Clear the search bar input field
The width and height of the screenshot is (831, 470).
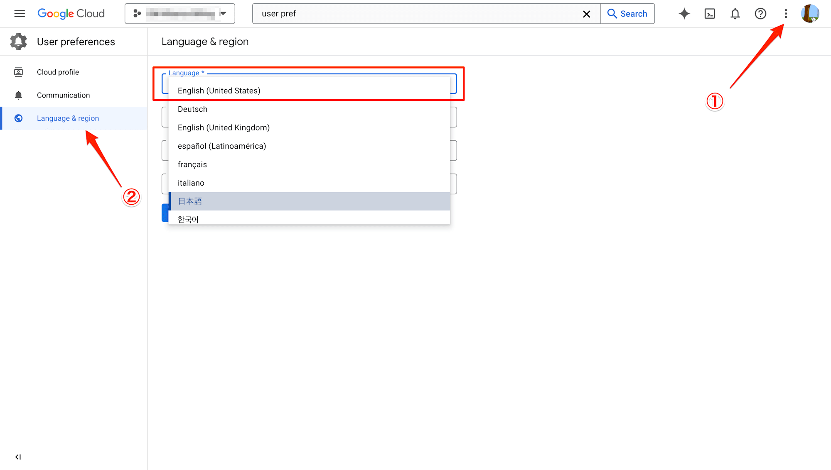(x=587, y=14)
